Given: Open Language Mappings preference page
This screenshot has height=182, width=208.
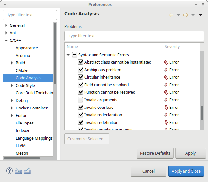Looking at the screenshot, I should [x=34, y=138].
